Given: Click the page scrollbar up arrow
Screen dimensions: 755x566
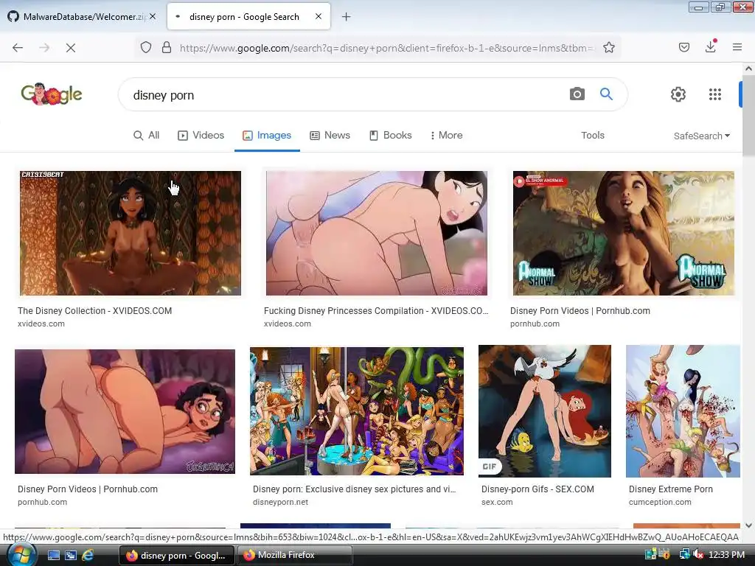Looking at the screenshot, I should click(x=749, y=69).
